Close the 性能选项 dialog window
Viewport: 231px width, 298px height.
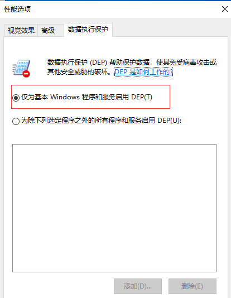pos(225,9)
